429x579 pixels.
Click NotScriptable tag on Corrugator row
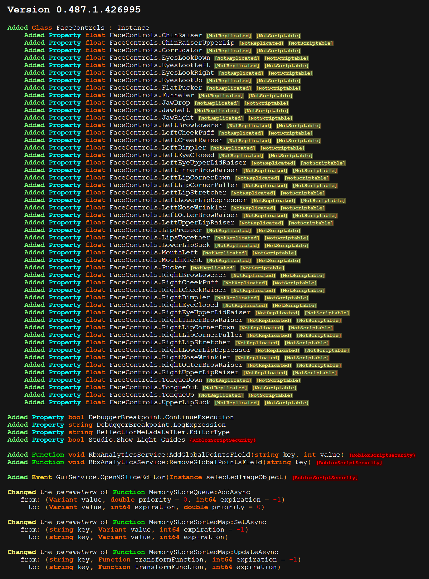pyautogui.click(x=278, y=51)
